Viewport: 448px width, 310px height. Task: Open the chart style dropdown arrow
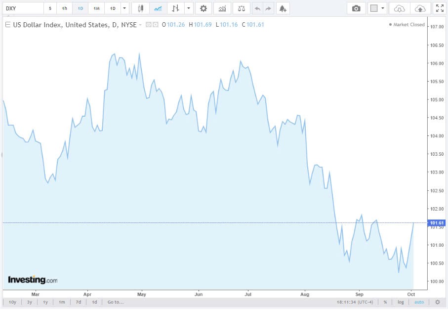pyautogui.click(x=188, y=8)
